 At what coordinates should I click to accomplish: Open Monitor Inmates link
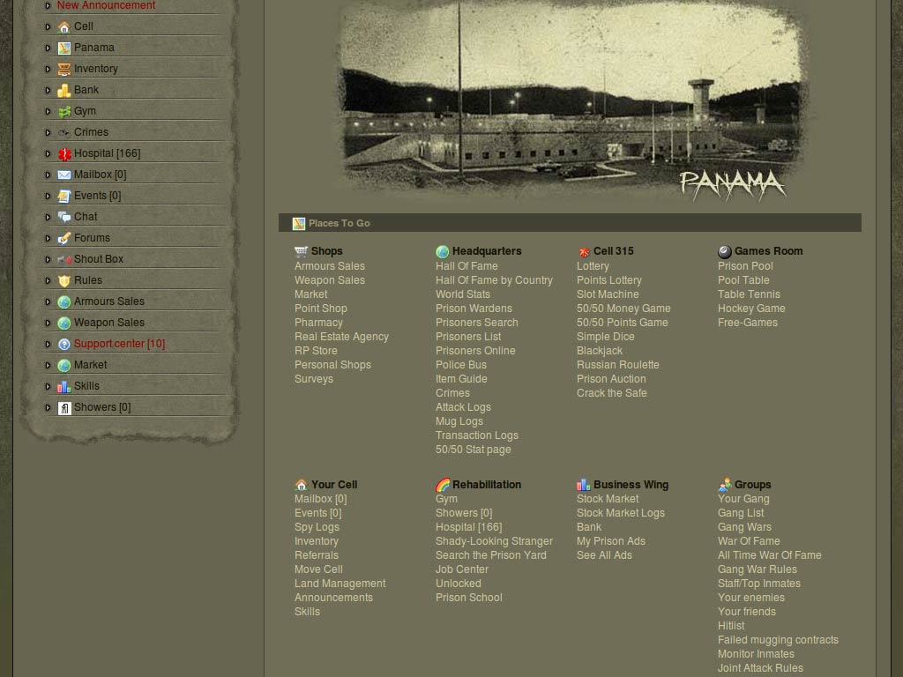[x=756, y=654]
